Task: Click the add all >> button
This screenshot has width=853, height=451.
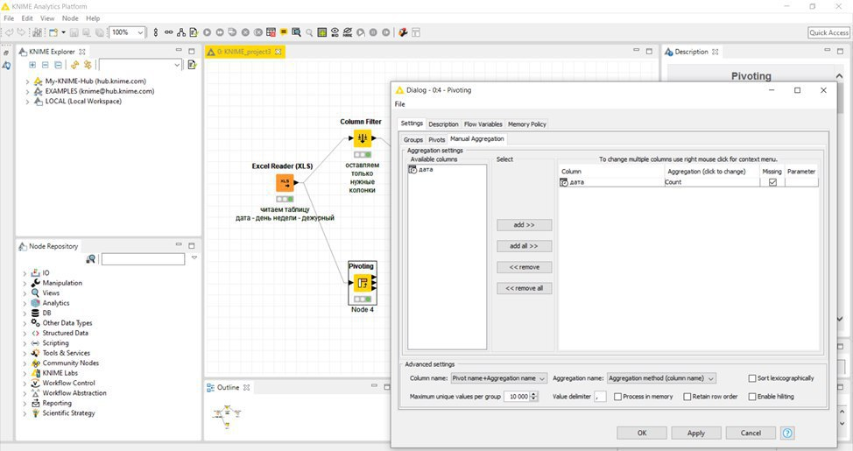Action: pos(524,246)
